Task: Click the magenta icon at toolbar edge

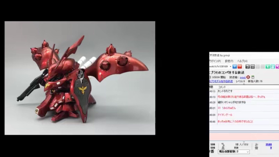Action: pos(277,67)
